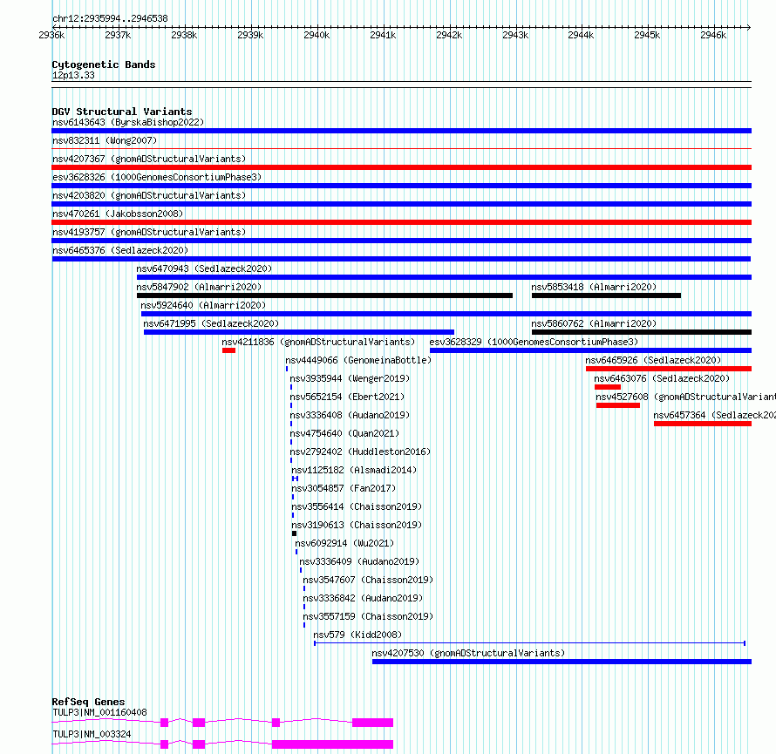The image size is (776, 754).
Task: Open the nsv832311 (Wong2007) label
Action: (105, 140)
